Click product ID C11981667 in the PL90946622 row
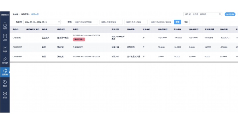This screenshot has height=124, width=238. coord(17,47)
